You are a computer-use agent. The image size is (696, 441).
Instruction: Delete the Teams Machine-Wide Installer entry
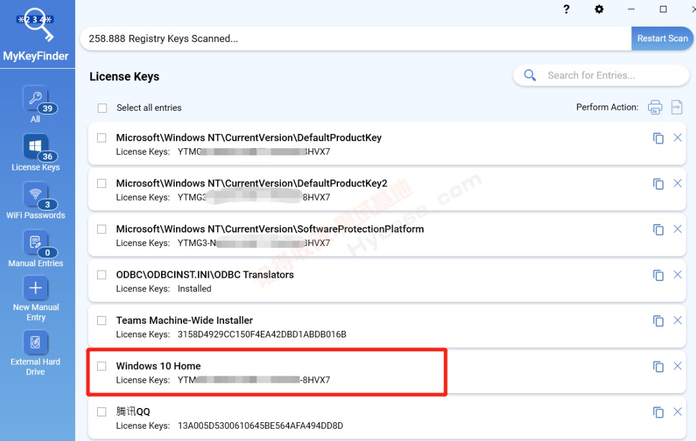tap(677, 320)
